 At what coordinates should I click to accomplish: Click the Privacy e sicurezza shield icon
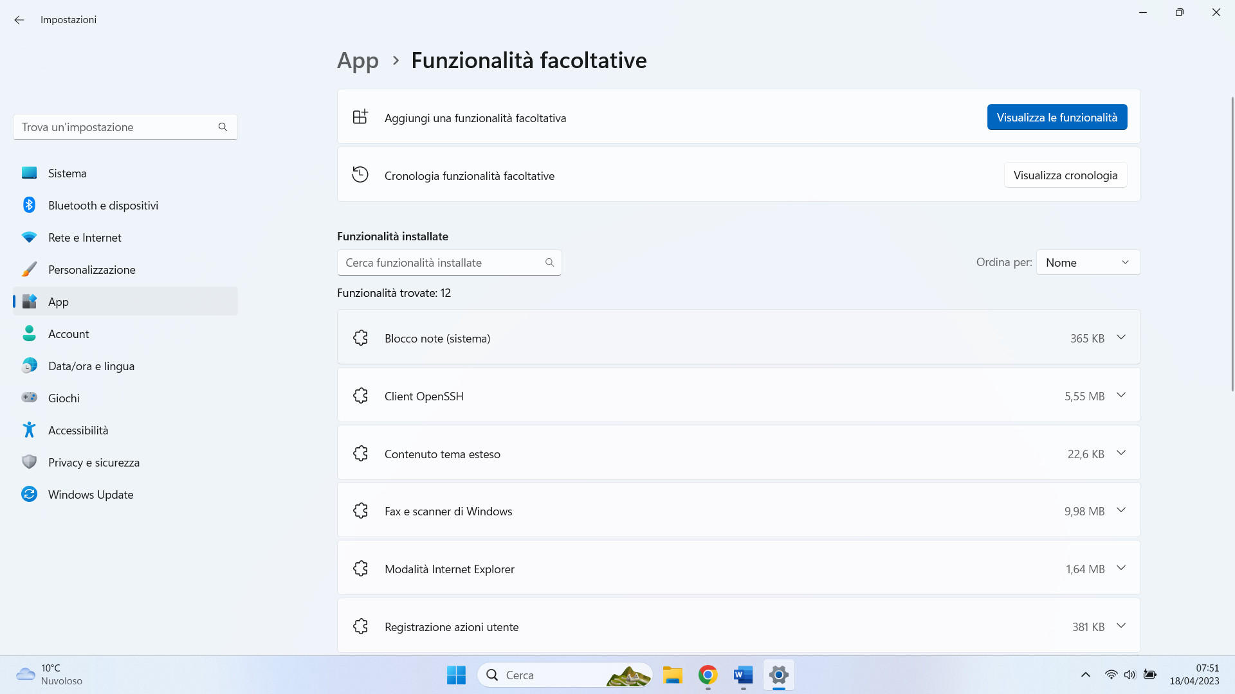click(x=29, y=461)
